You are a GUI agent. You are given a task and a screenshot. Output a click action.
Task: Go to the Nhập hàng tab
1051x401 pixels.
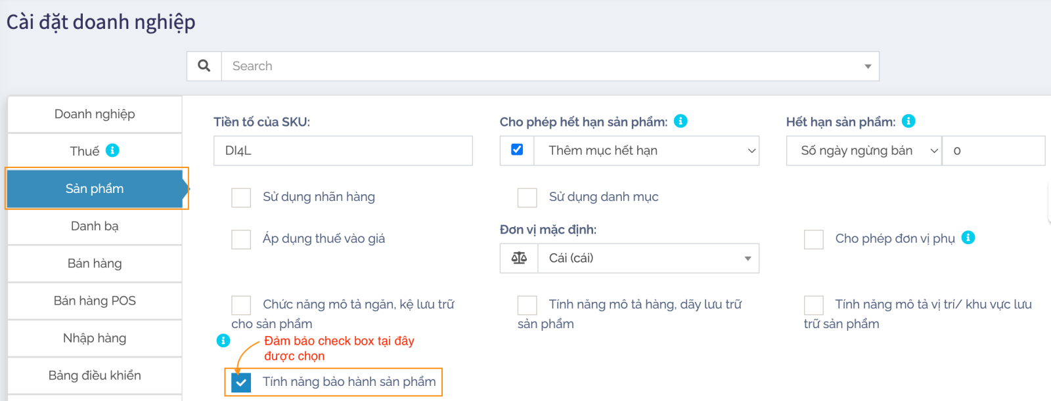pyautogui.click(x=95, y=338)
